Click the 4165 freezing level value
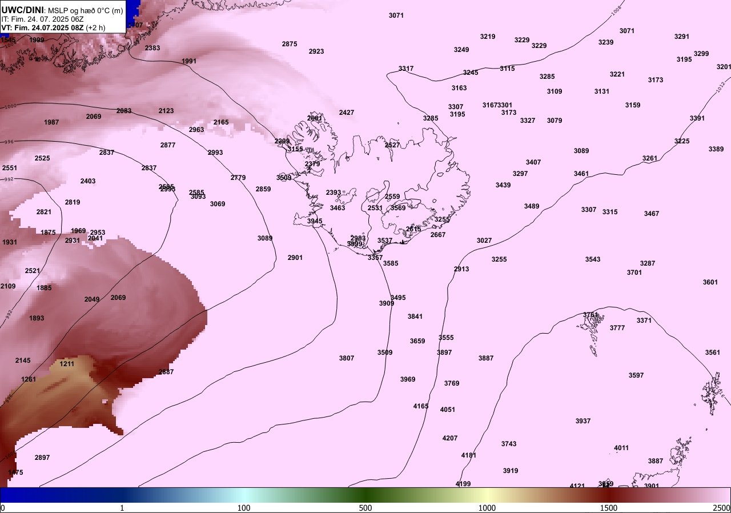This screenshot has width=731, height=513. (421, 406)
